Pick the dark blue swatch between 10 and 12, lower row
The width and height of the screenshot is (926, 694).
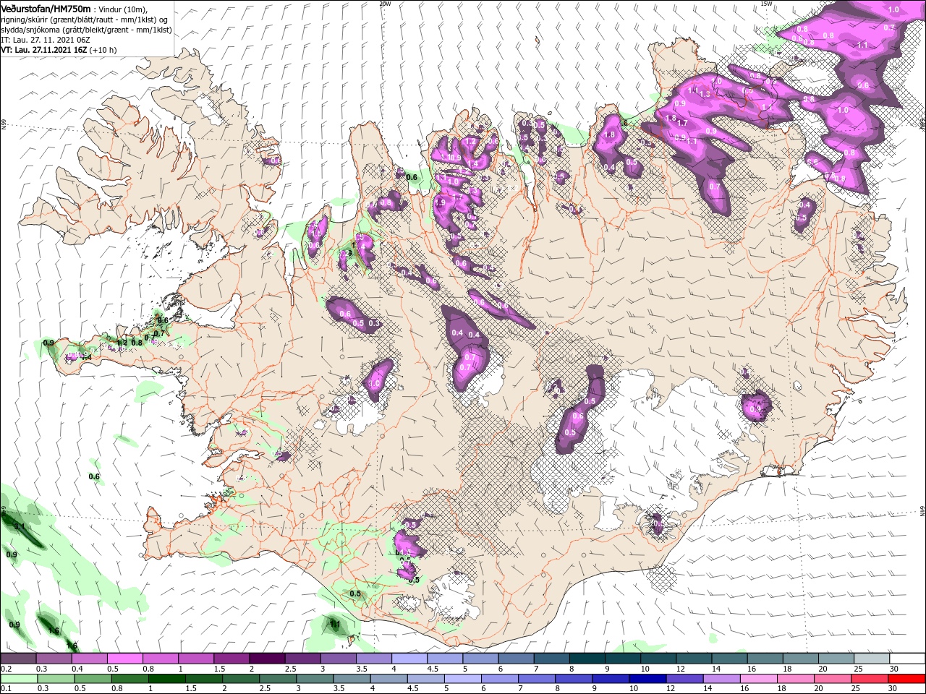point(648,679)
